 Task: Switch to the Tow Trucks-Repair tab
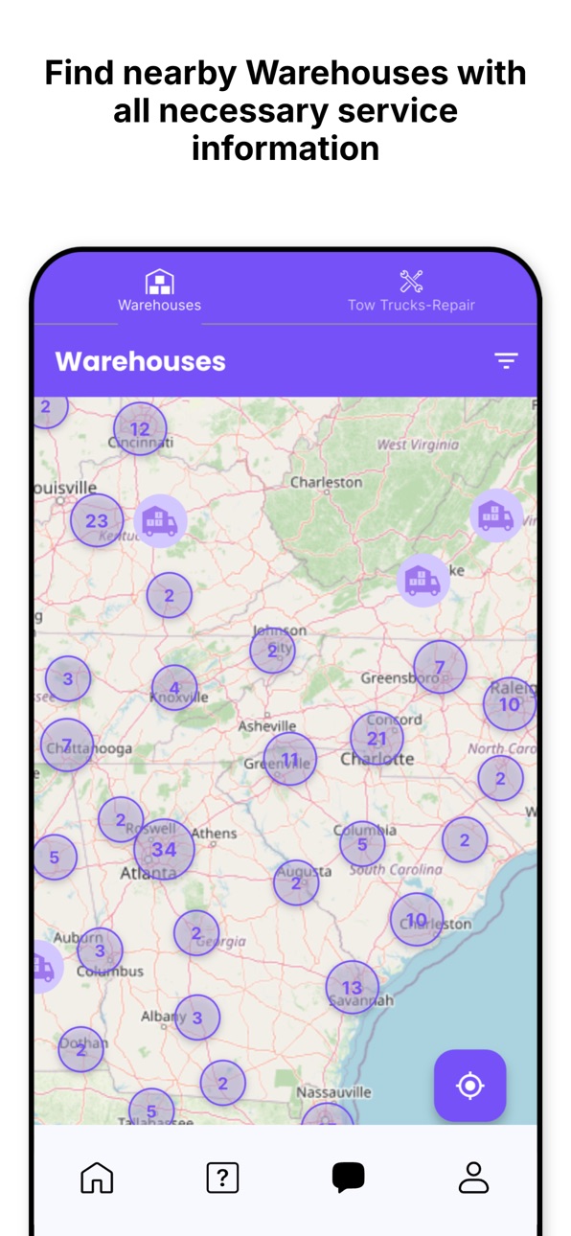(x=411, y=291)
